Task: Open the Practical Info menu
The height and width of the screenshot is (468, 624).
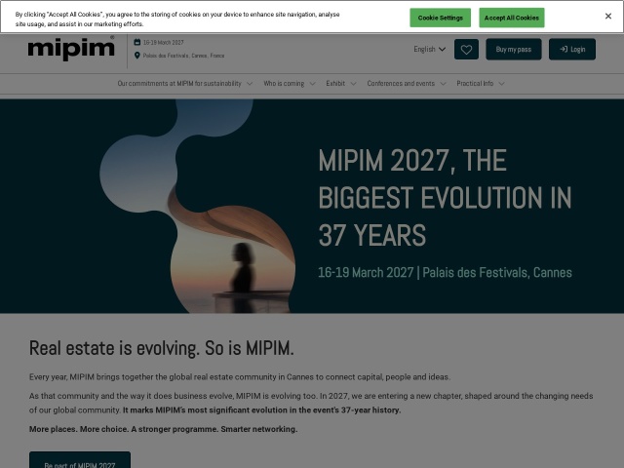Action: [x=475, y=84]
